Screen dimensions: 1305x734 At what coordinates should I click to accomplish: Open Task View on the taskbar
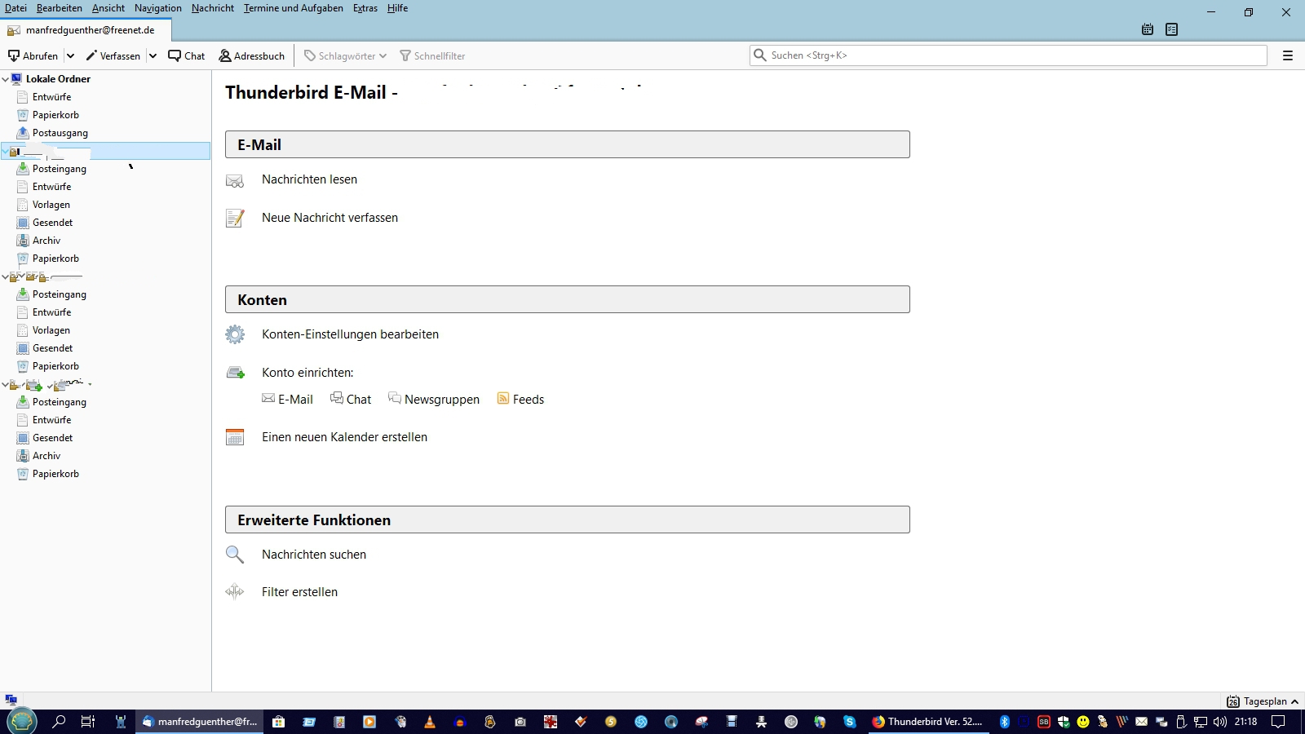tap(88, 722)
